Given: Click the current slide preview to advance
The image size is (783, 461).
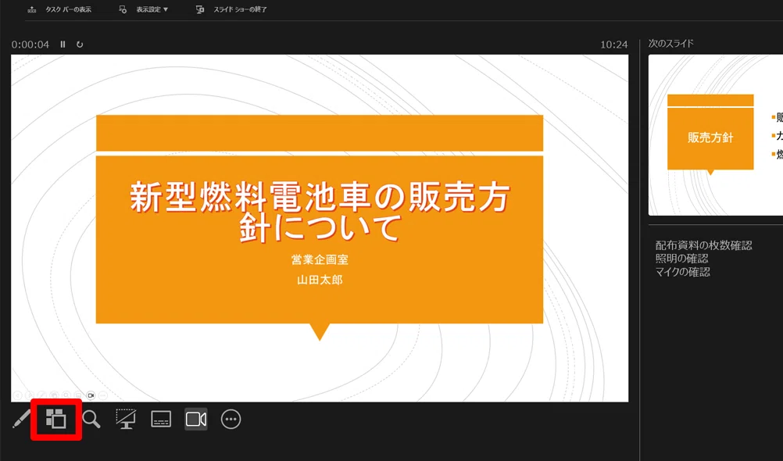Looking at the screenshot, I should tap(320, 228).
